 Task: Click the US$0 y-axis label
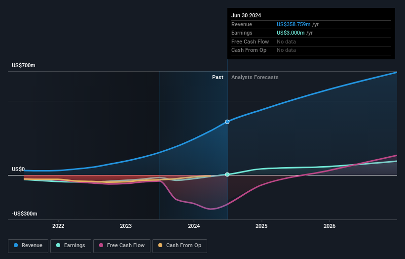coord(18,169)
